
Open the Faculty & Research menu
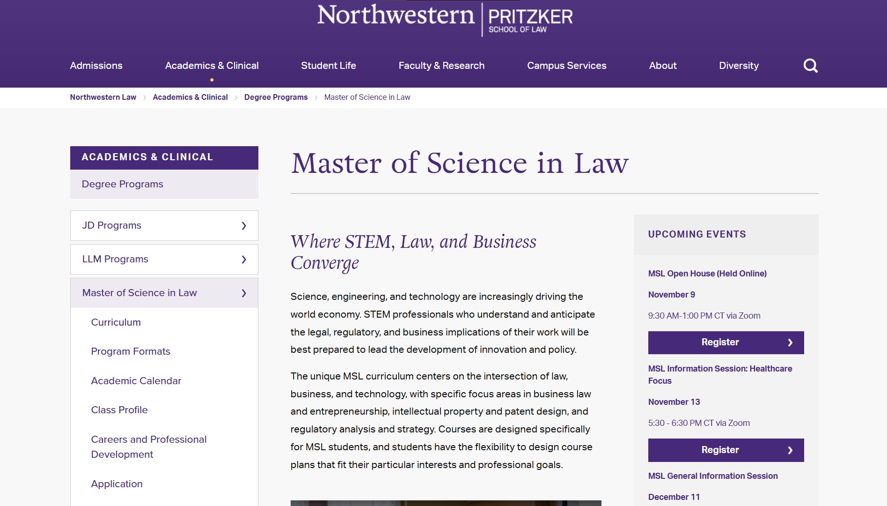click(441, 66)
